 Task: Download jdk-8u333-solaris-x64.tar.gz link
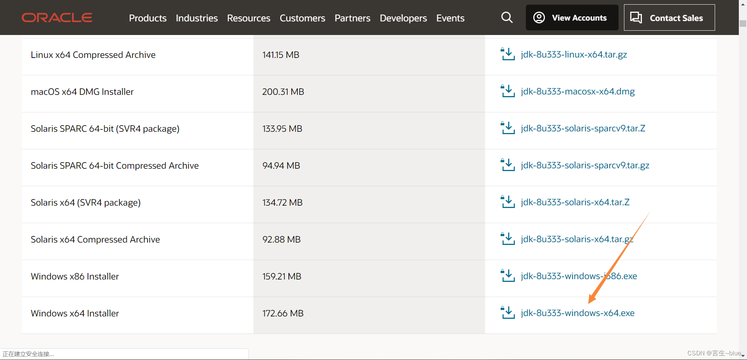[x=577, y=239]
